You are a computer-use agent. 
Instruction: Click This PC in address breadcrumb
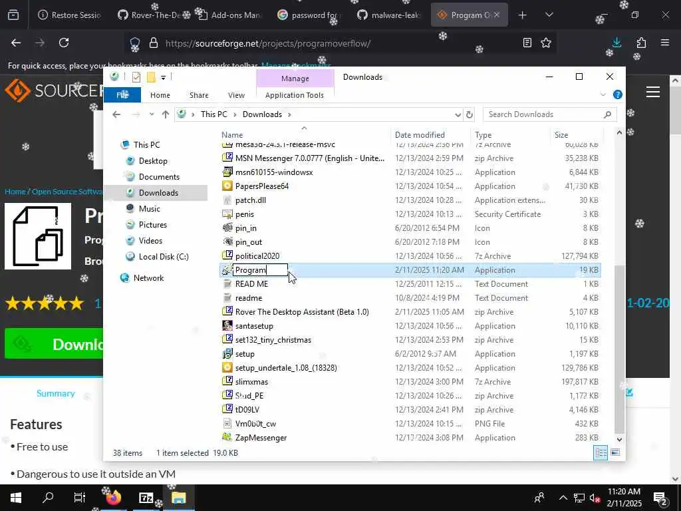pyautogui.click(x=213, y=114)
